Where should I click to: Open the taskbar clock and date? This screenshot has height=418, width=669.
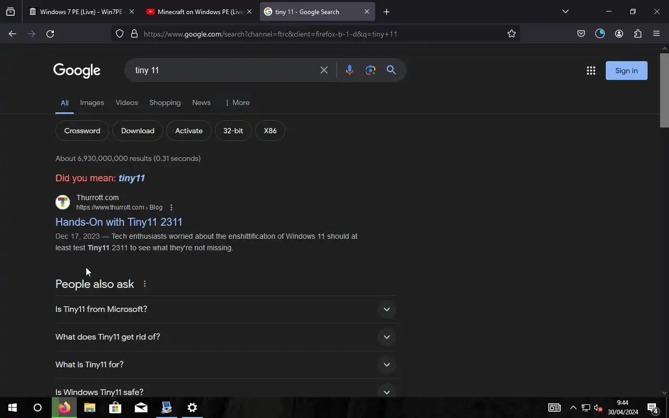[x=622, y=408]
